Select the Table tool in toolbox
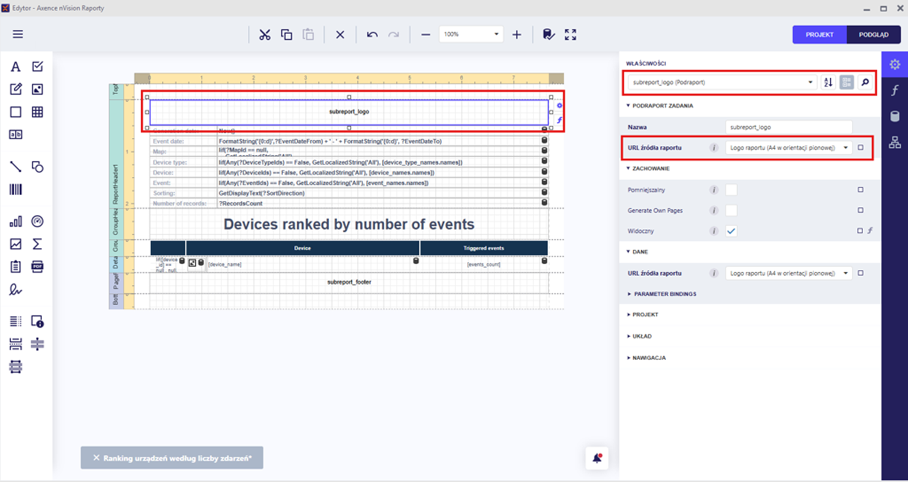The width and height of the screenshot is (908, 482). tap(37, 112)
